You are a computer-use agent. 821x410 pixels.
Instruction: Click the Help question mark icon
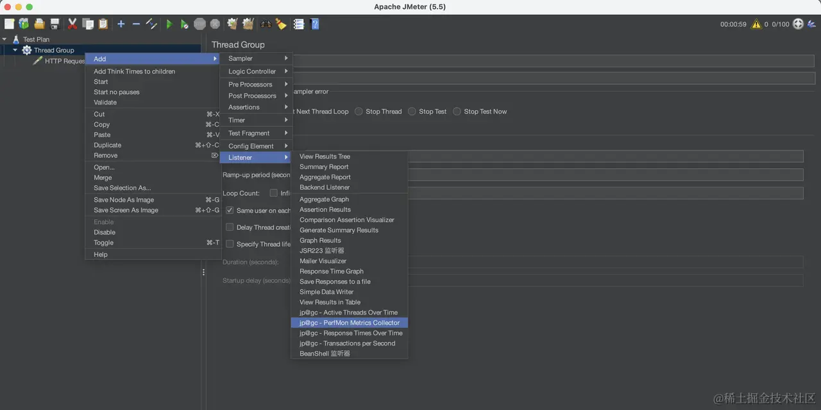coord(314,24)
